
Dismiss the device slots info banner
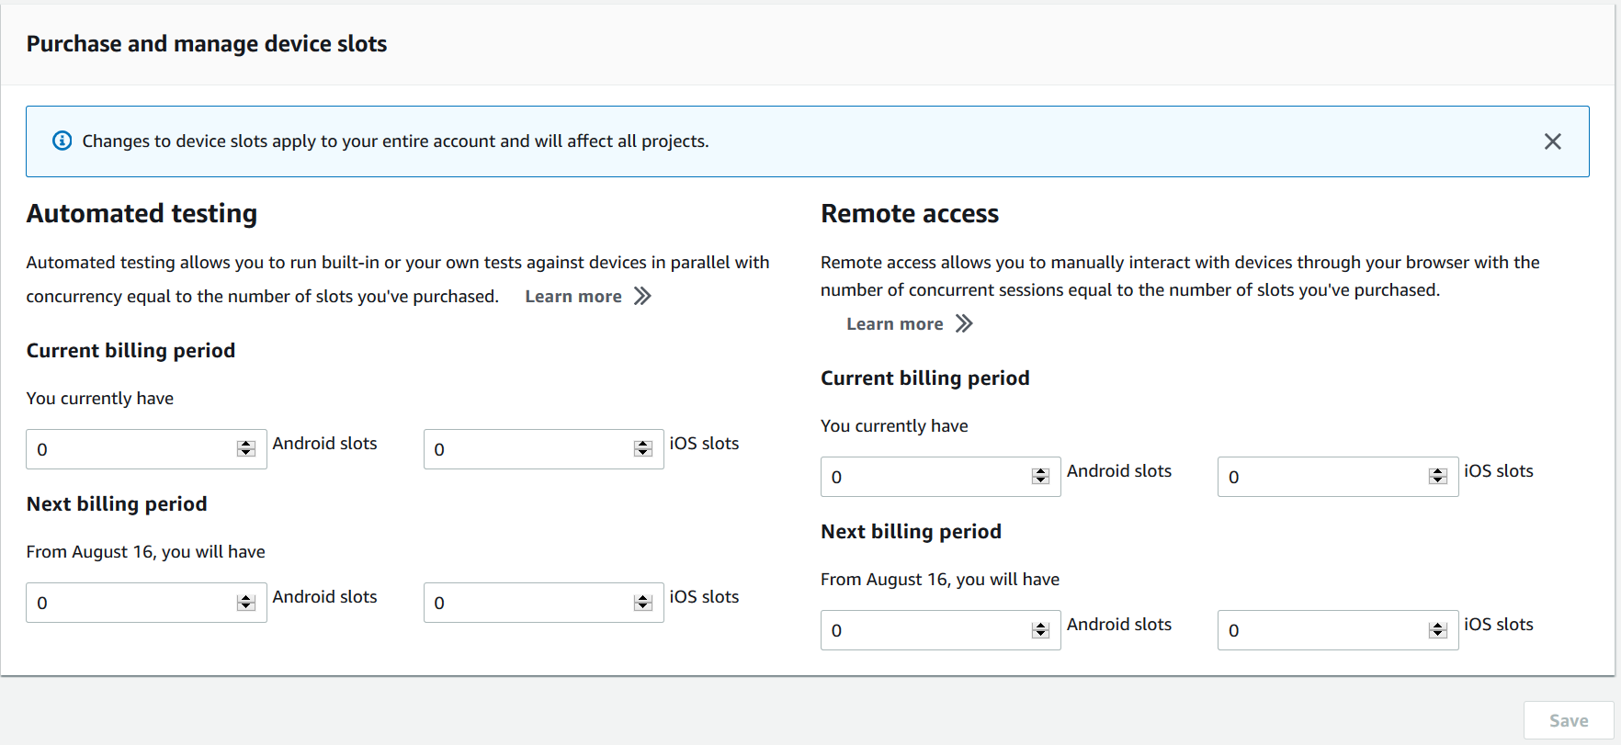1552,141
